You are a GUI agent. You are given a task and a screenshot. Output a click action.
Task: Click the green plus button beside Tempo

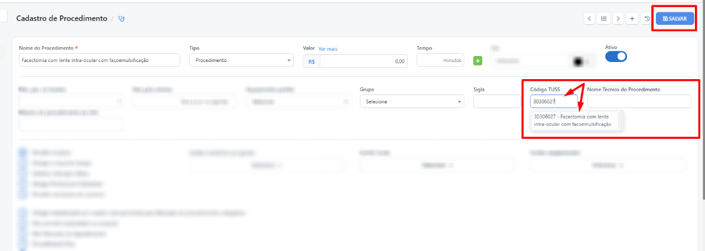[477, 61]
